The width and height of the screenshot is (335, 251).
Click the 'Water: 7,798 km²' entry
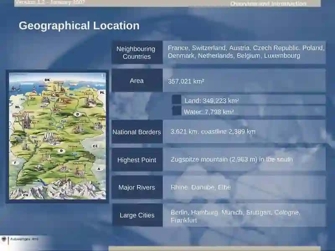(x=209, y=112)
